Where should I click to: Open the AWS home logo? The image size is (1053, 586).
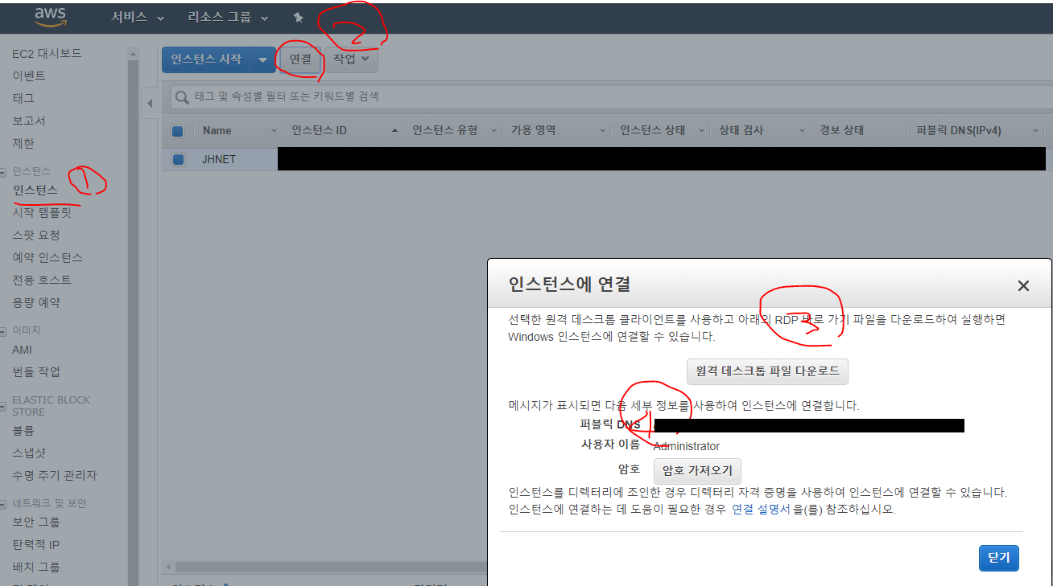tap(50, 17)
